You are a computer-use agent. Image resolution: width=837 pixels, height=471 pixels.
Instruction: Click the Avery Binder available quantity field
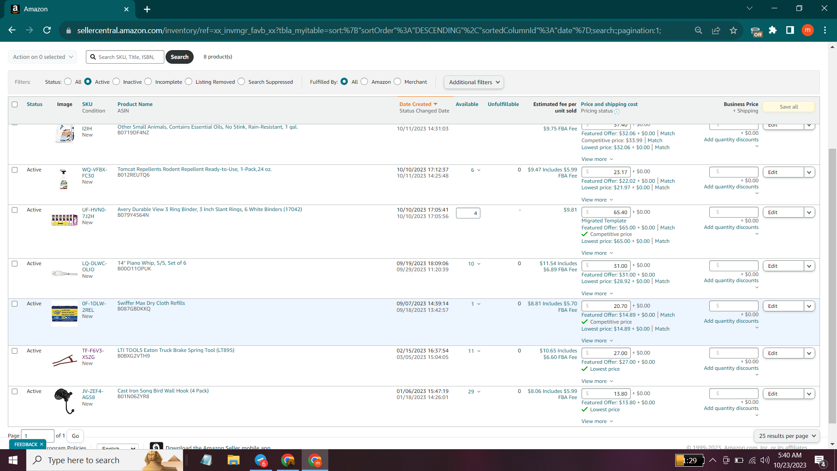click(468, 213)
